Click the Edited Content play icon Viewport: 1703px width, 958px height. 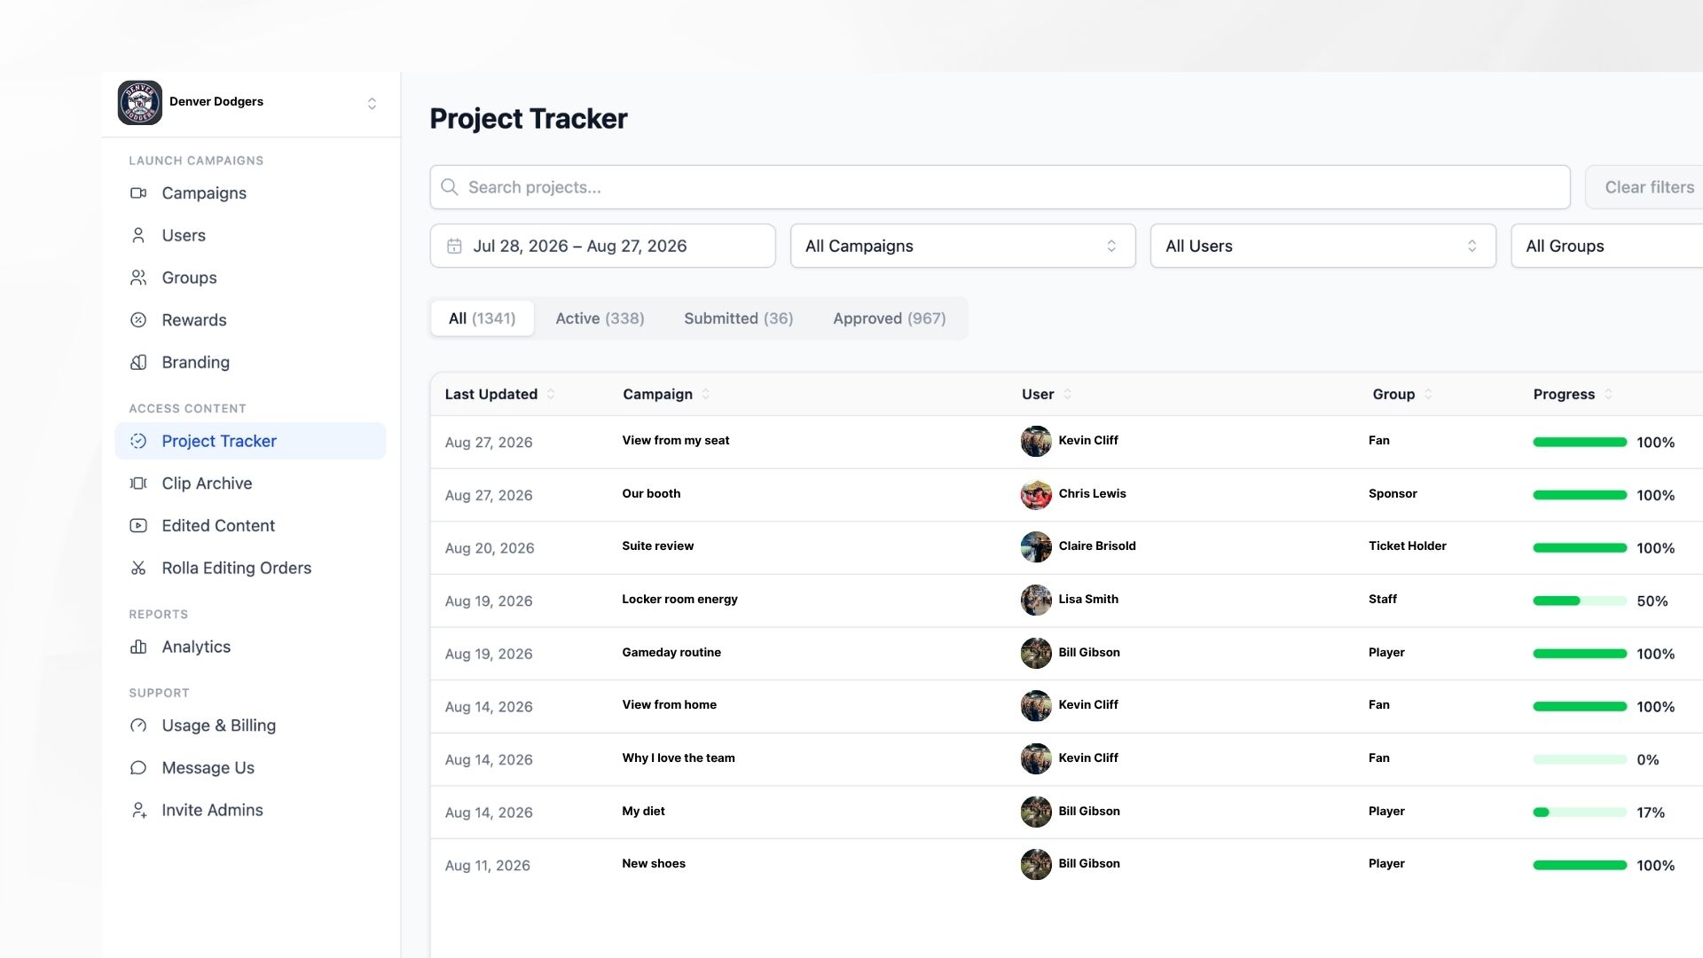138,526
